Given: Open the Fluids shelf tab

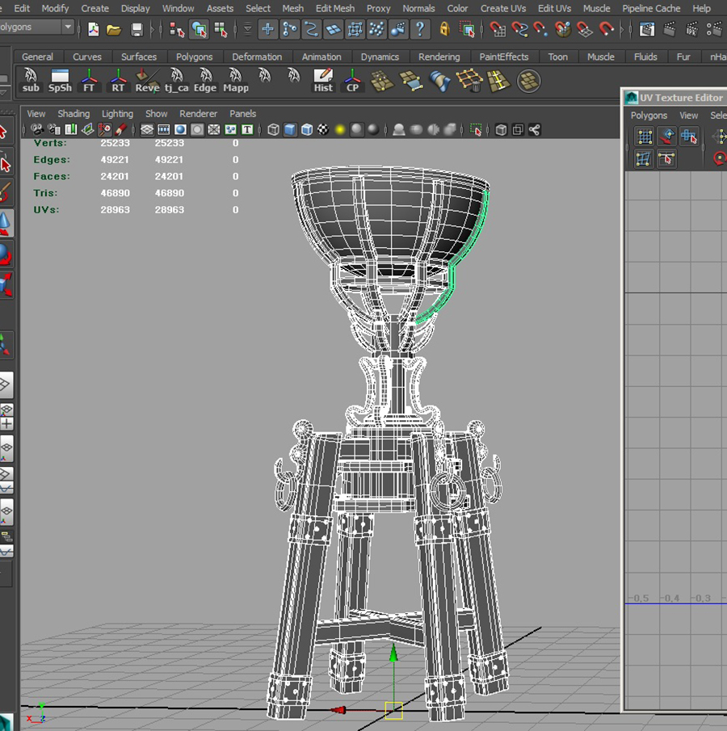Looking at the screenshot, I should [645, 57].
